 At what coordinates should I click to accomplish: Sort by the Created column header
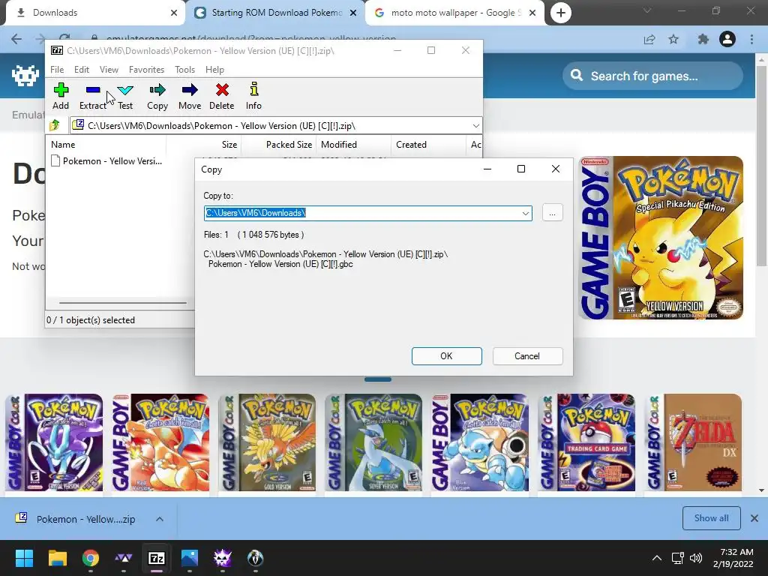[x=428, y=145]
